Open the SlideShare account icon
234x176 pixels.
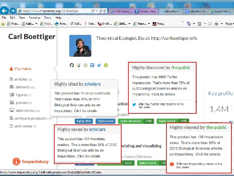(79, 65)
